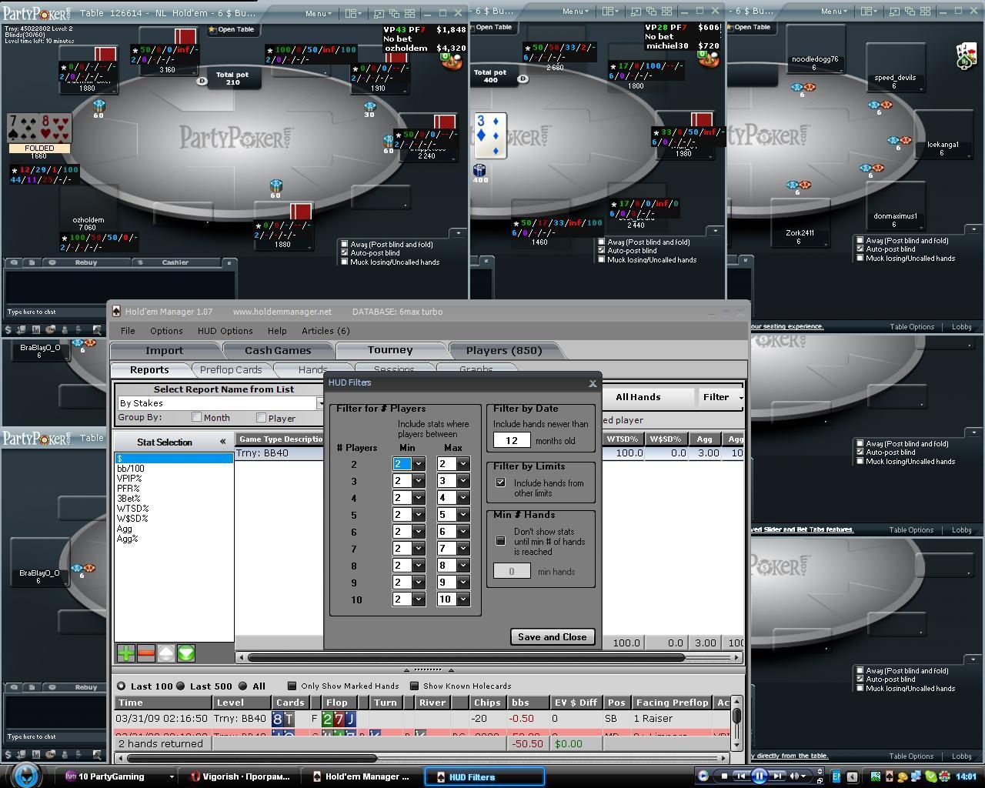985x788 pixels.
Task: Click media player stop button
Action: tap(723, 776)
